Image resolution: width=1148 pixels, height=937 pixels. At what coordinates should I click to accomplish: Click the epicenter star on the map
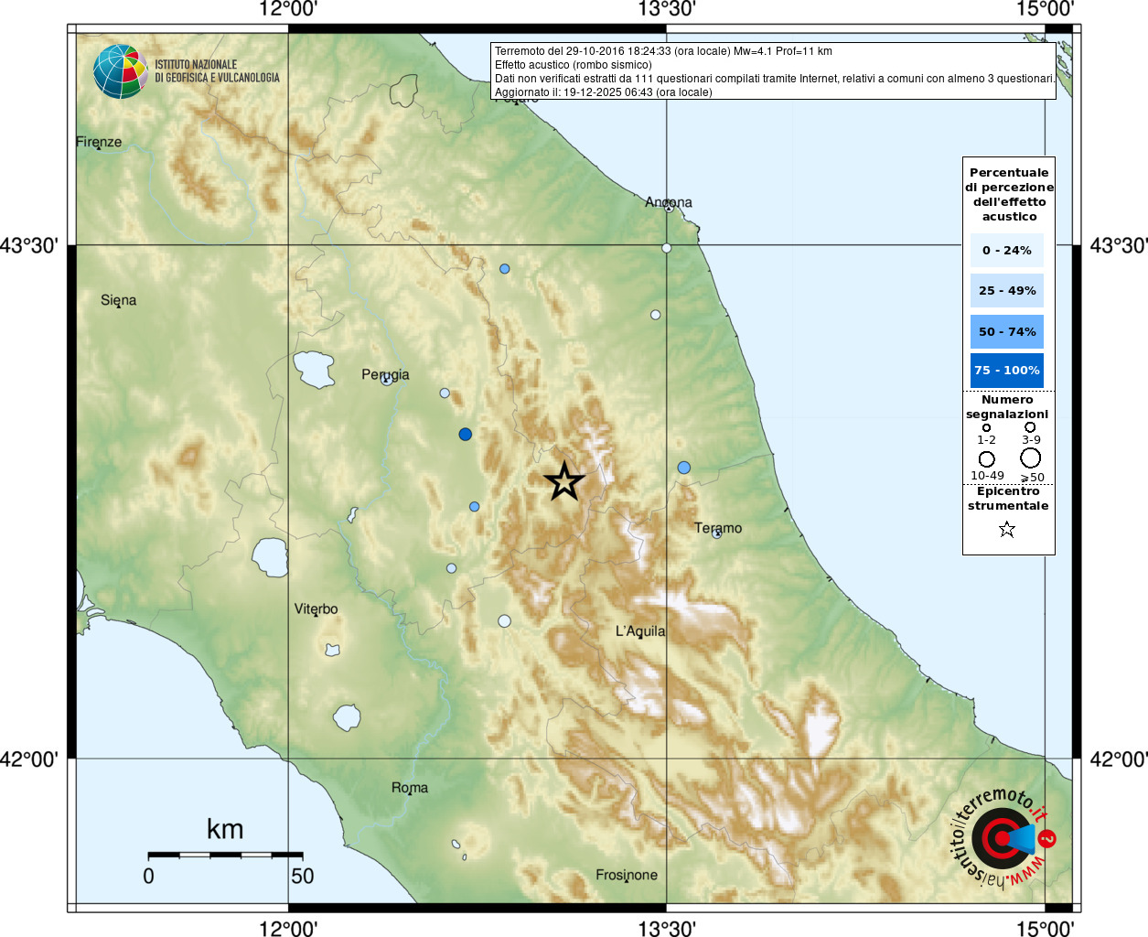tap(564, 481)
